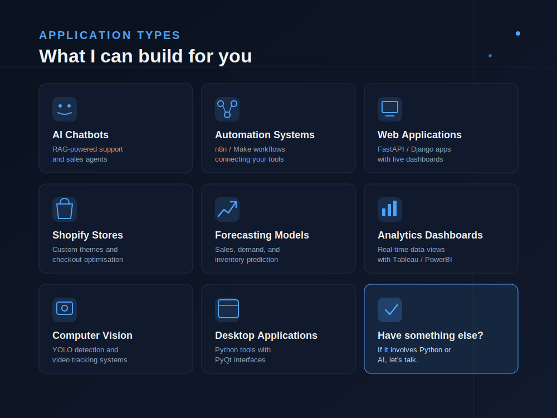This screenshot has height=418, width=557.
Task: Click the Analytics Dashboards bar chart icon
Action: coord(390,210)
